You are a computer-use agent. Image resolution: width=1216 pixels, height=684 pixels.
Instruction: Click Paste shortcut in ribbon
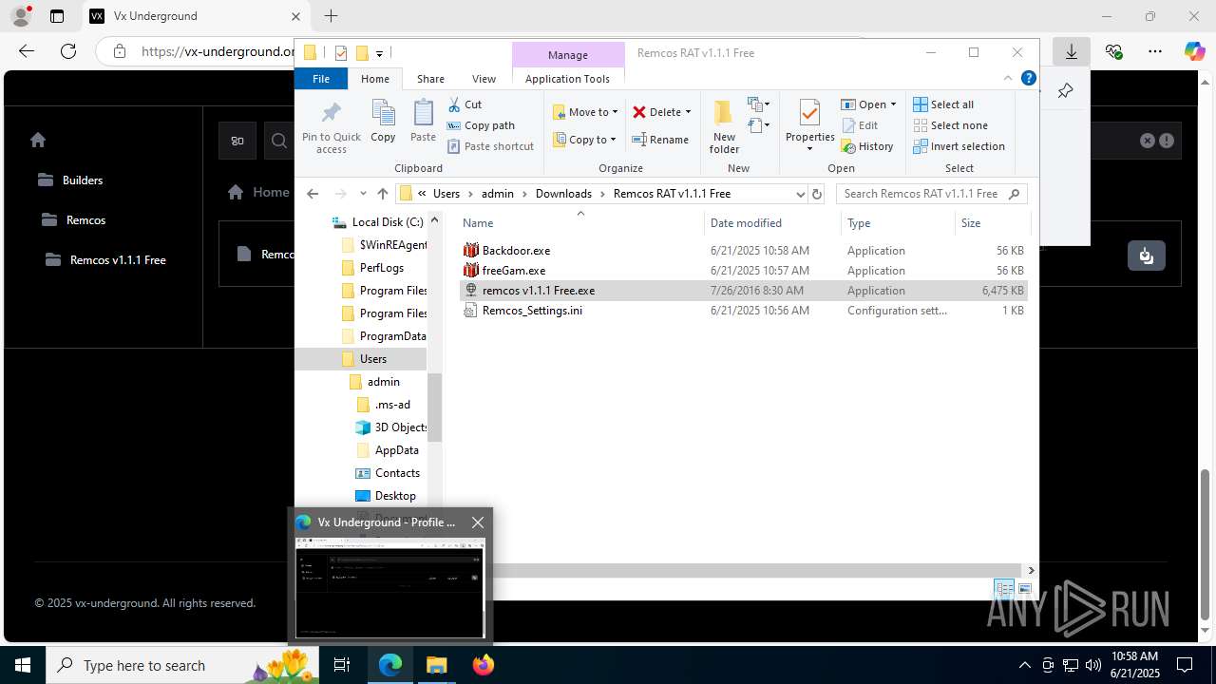(490, 146)
